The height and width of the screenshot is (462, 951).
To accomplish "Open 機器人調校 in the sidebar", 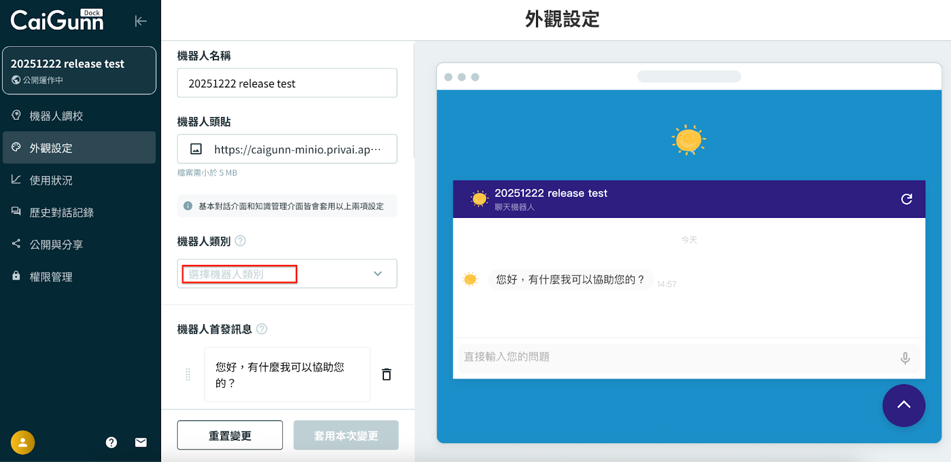I will [56, 116].
